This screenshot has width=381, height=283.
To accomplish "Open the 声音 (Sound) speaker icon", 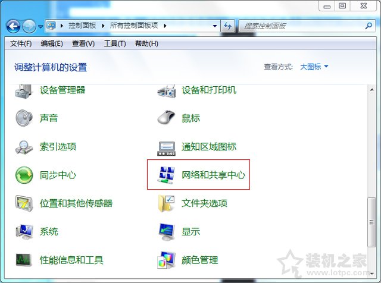I will pyautogui.click(x=24, y=118).
